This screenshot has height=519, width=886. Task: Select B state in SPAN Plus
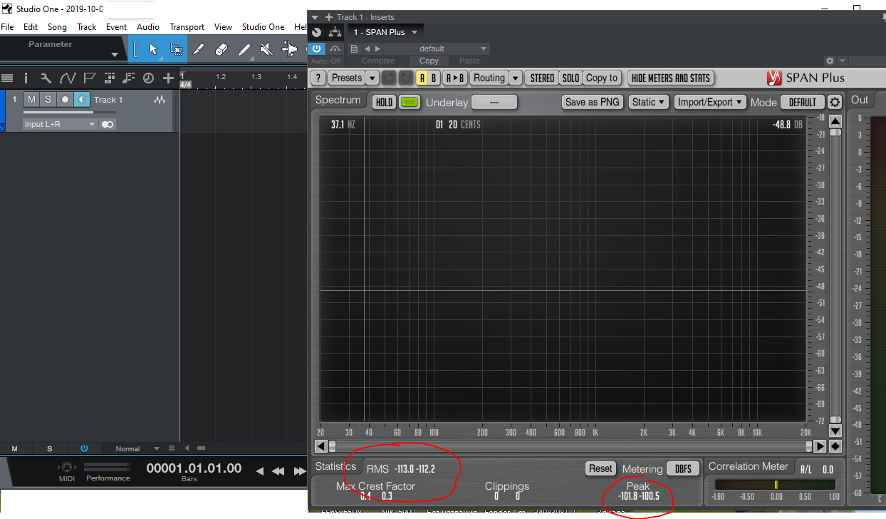(x=434, y=78)
